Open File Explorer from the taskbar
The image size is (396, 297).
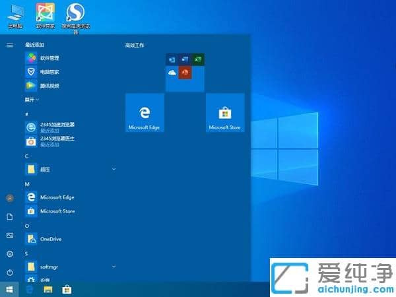pos(48,289)
